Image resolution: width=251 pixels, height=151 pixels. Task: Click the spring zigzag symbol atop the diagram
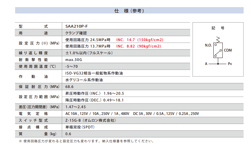(x=218, y=40)
